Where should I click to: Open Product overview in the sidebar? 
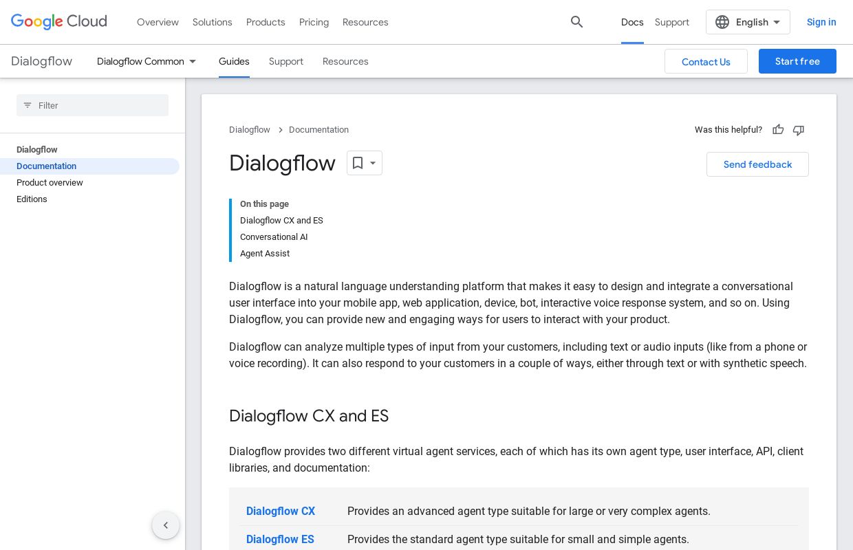(50, 183)
